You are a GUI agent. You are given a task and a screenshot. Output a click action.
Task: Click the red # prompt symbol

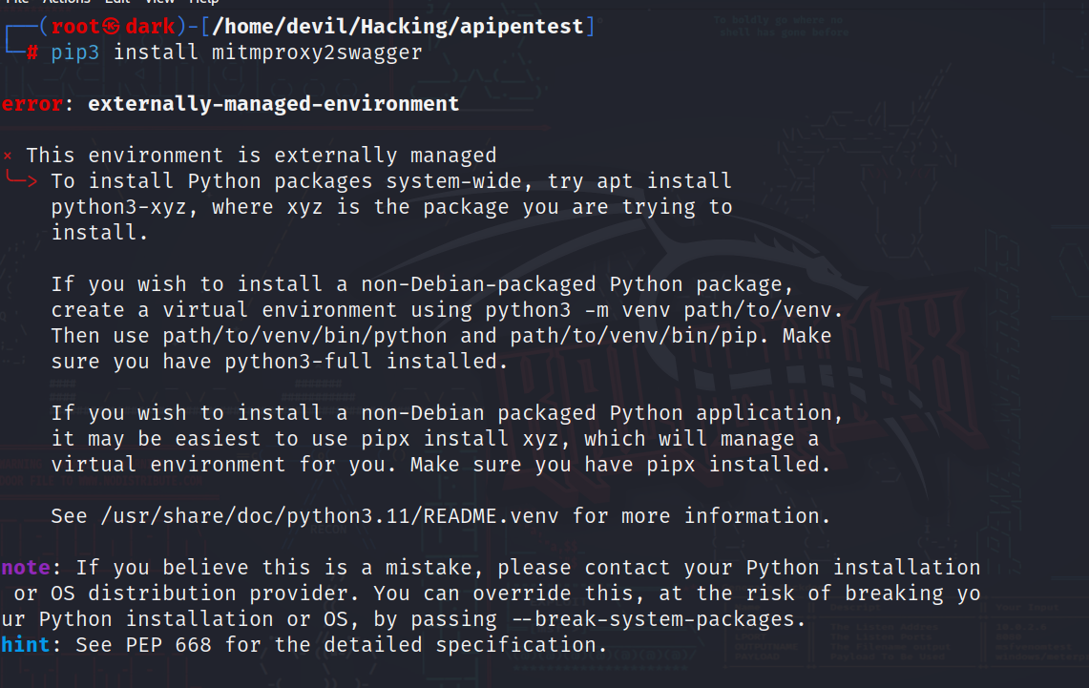[x=31, y=52]
